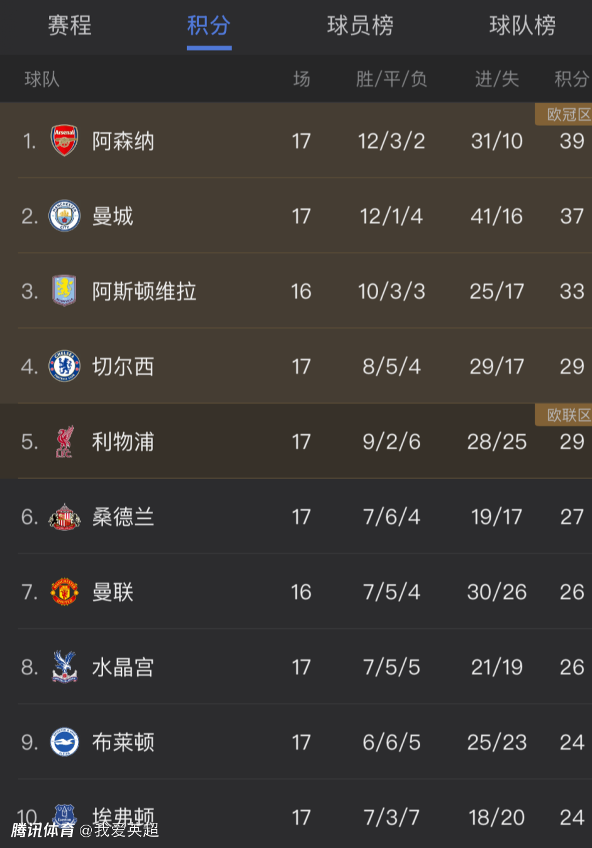Viewport: 592px width, 848px height.
Task: Open team name 利物浦
Action: (x=123, y=442)
